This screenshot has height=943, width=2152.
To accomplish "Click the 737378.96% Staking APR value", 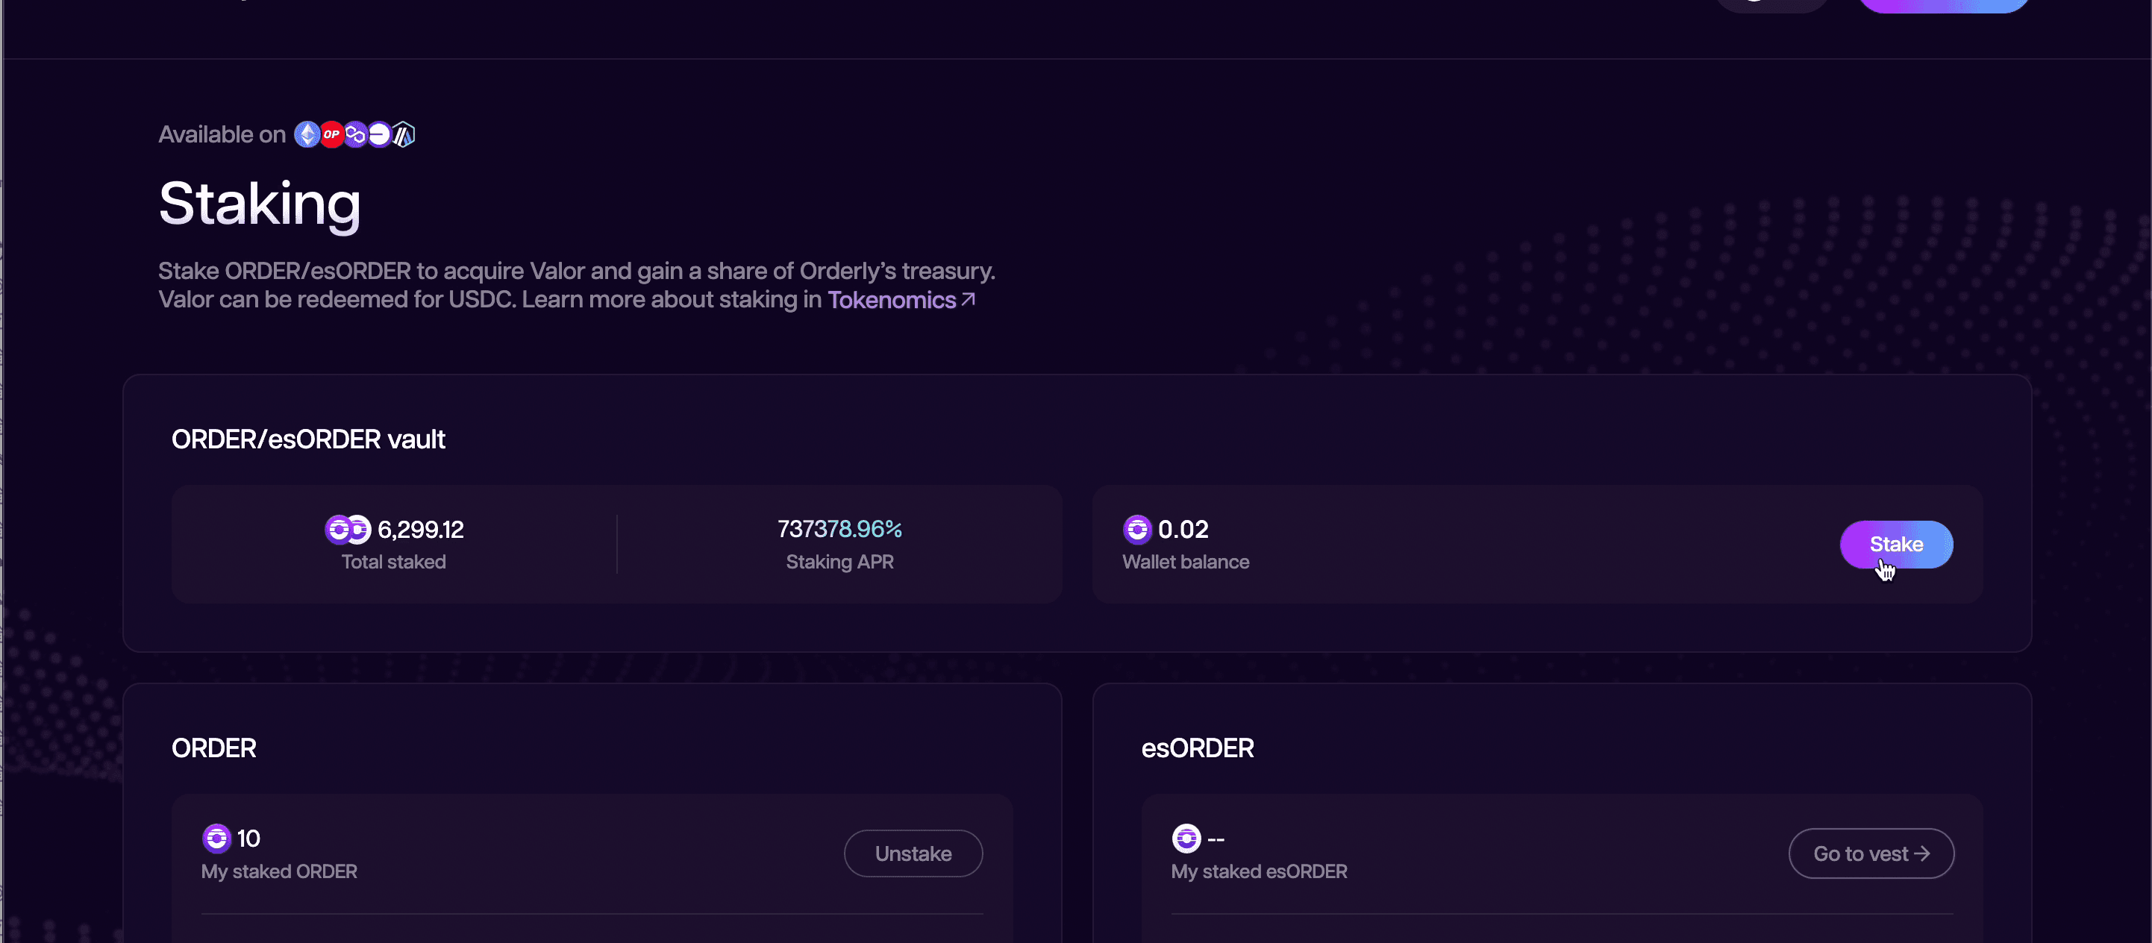I will tap(839, 530).
